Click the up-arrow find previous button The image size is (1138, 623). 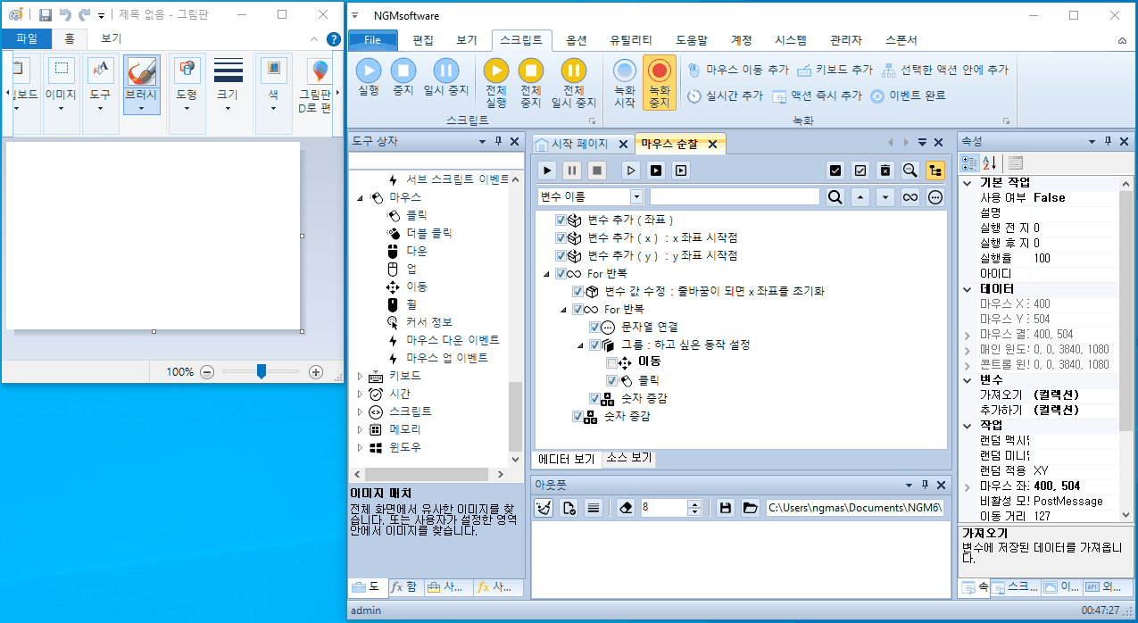860,197
